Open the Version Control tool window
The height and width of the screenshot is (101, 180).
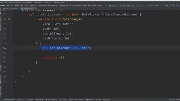click(9, 99)
